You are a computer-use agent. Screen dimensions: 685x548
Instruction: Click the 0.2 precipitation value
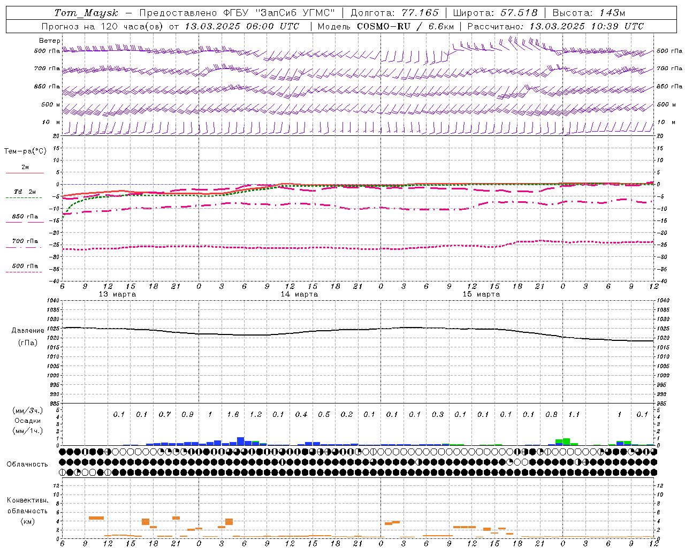point(347,415)
